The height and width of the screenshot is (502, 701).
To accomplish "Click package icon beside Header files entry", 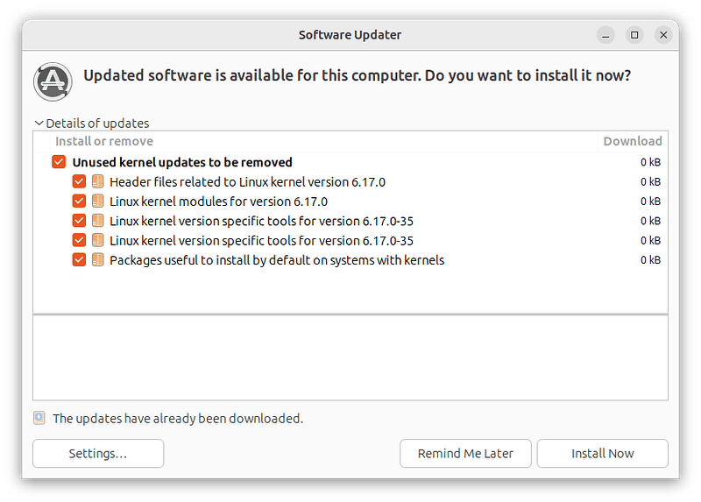I will point(98,181).
